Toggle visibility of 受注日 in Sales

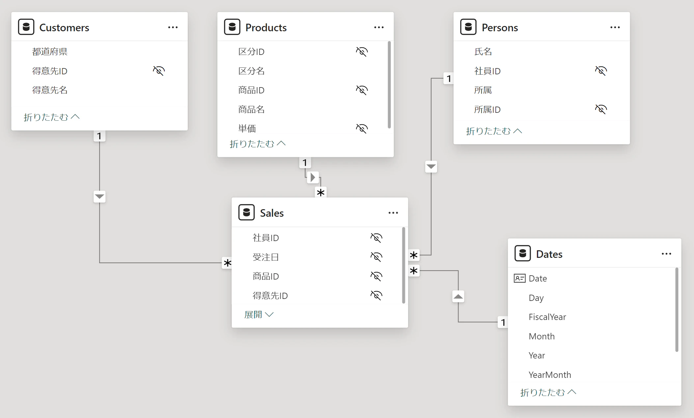point(376,257)
